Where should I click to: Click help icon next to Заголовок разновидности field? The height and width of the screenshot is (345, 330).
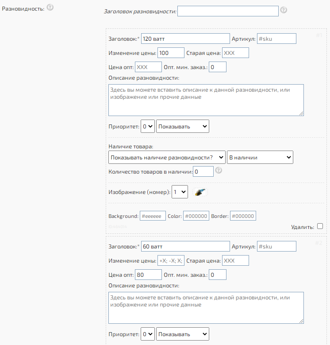[x=284, y=10]
